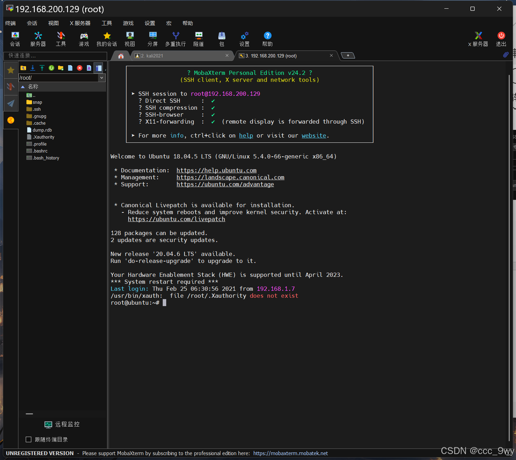Click the 帮助 (Help) question mark toolbar icon
This screenshot has height=460, width=516.
point(267,39)
